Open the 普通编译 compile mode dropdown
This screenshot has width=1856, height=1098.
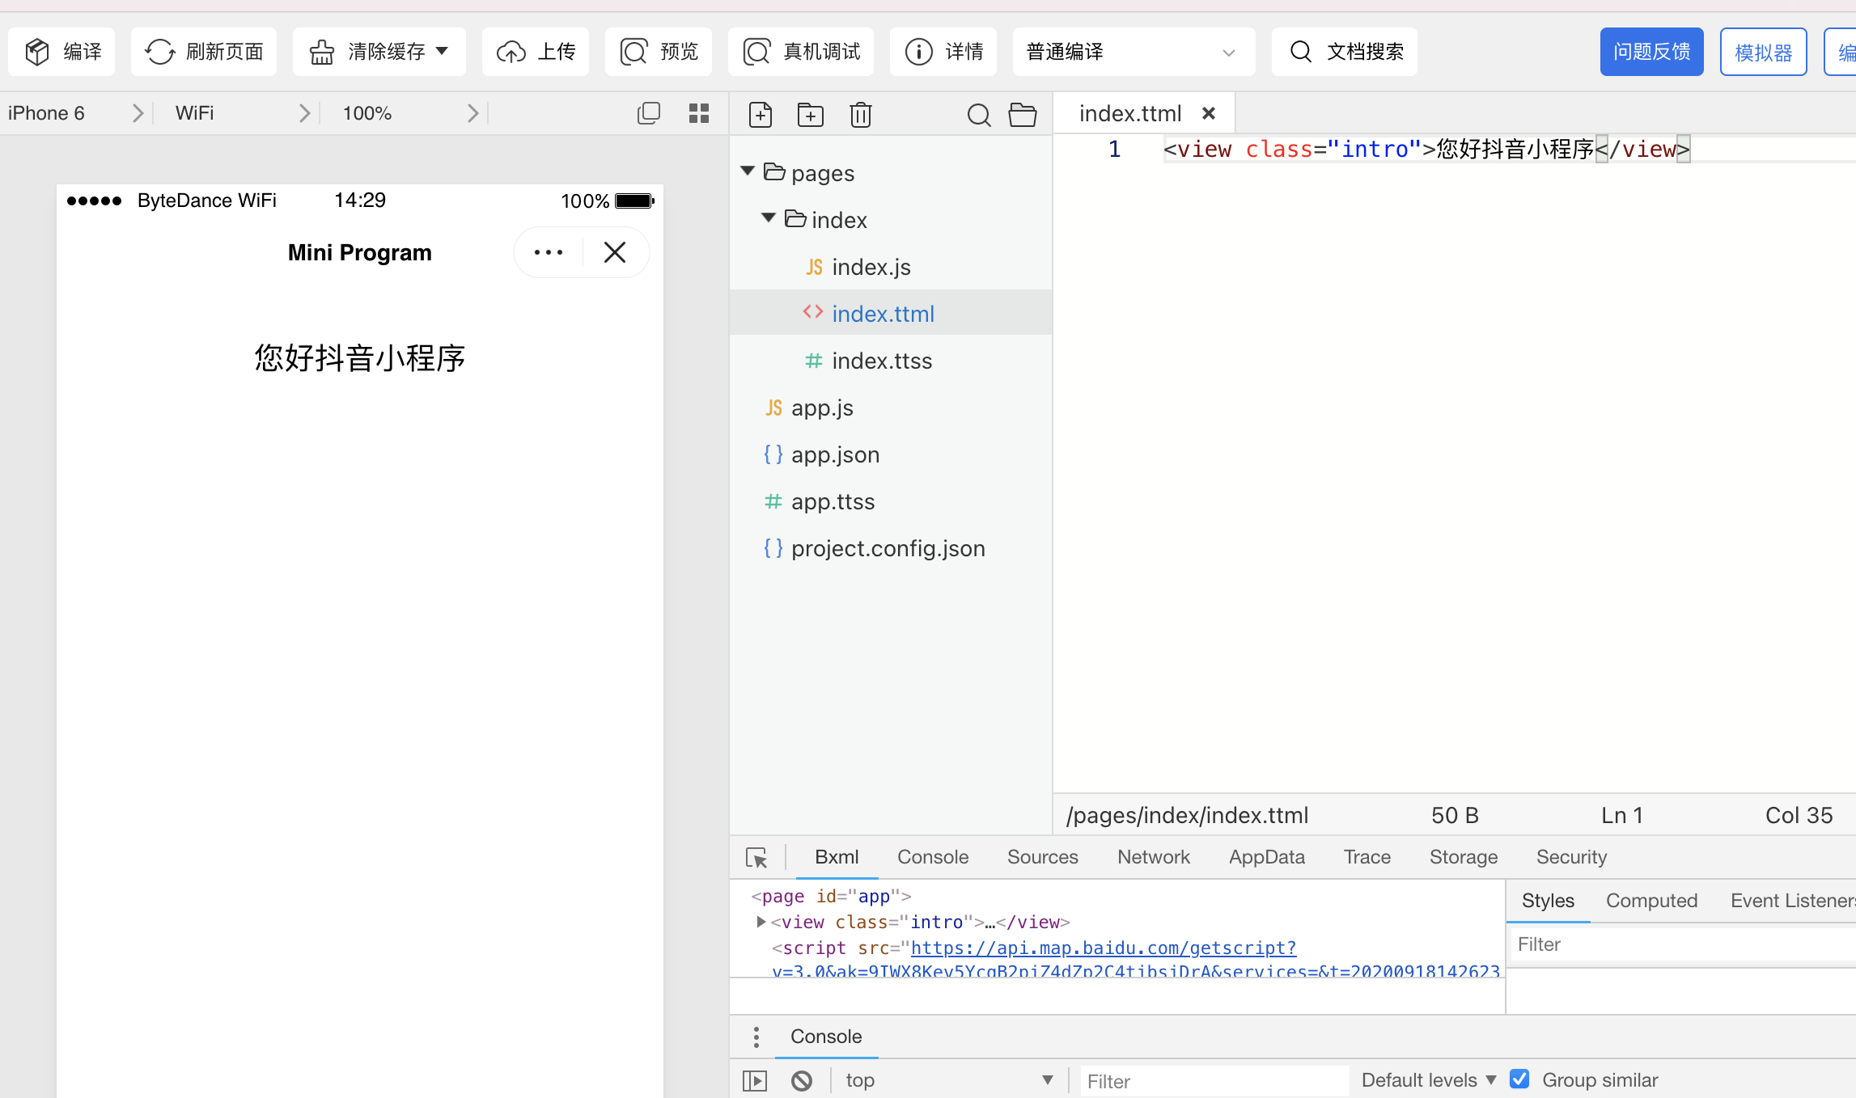click(x=1133, y=53)
